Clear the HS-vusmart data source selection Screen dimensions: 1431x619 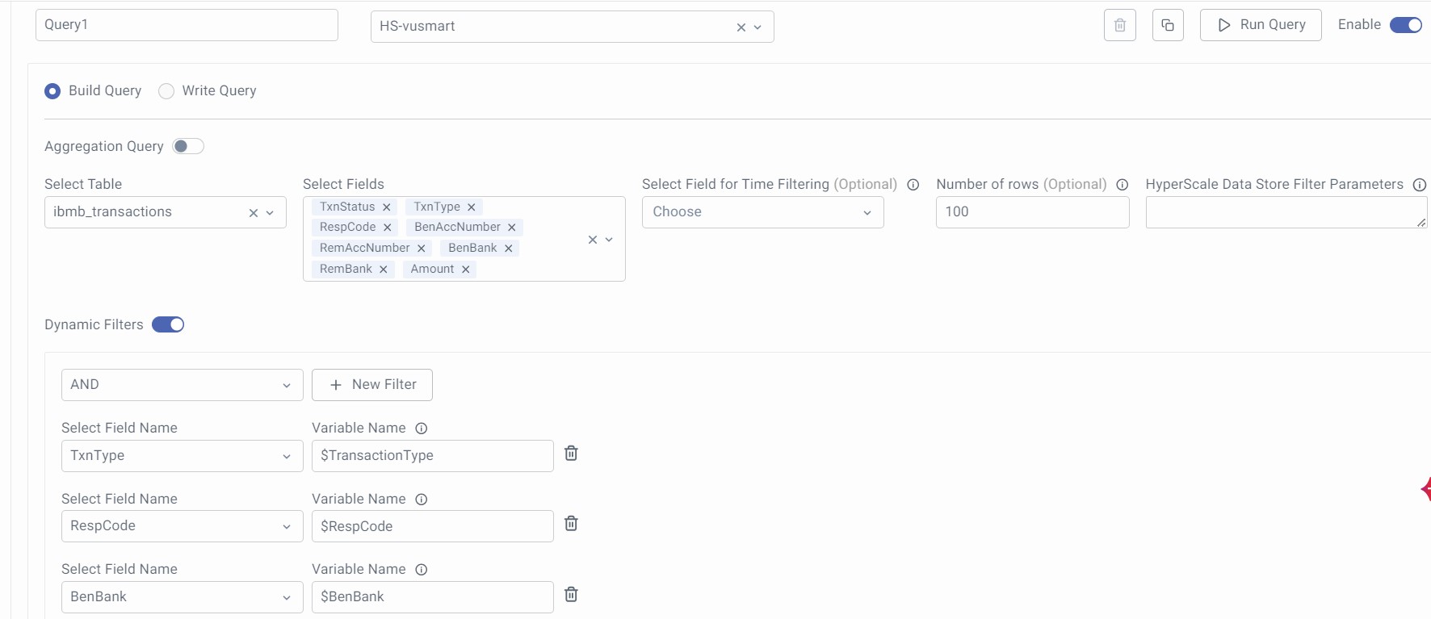pyautogui.click(x=741, y=27)
